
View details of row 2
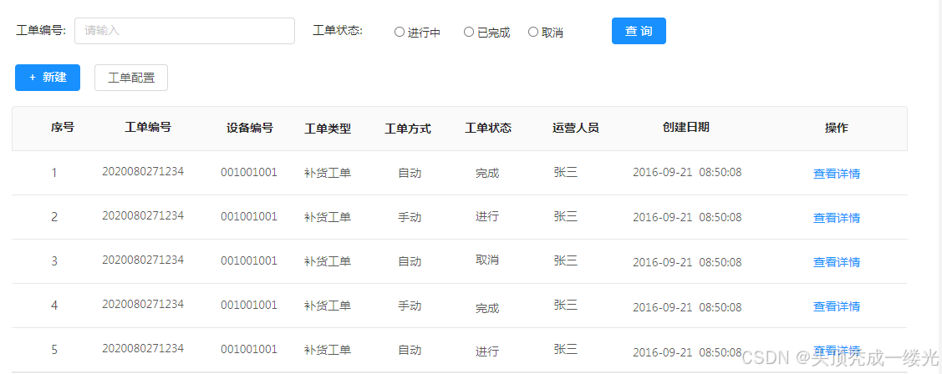click(836, 218)
